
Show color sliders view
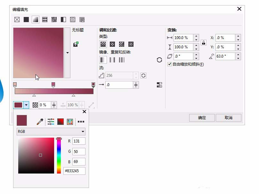click(x=51, y=122)
